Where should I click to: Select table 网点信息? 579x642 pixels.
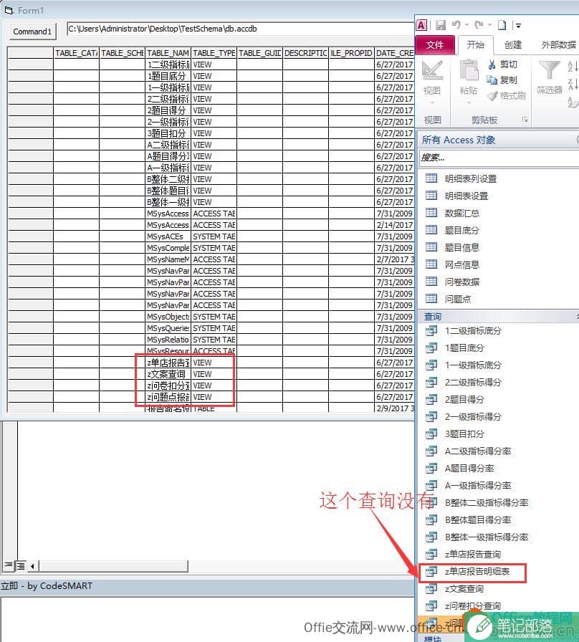(x=462, y=265)
